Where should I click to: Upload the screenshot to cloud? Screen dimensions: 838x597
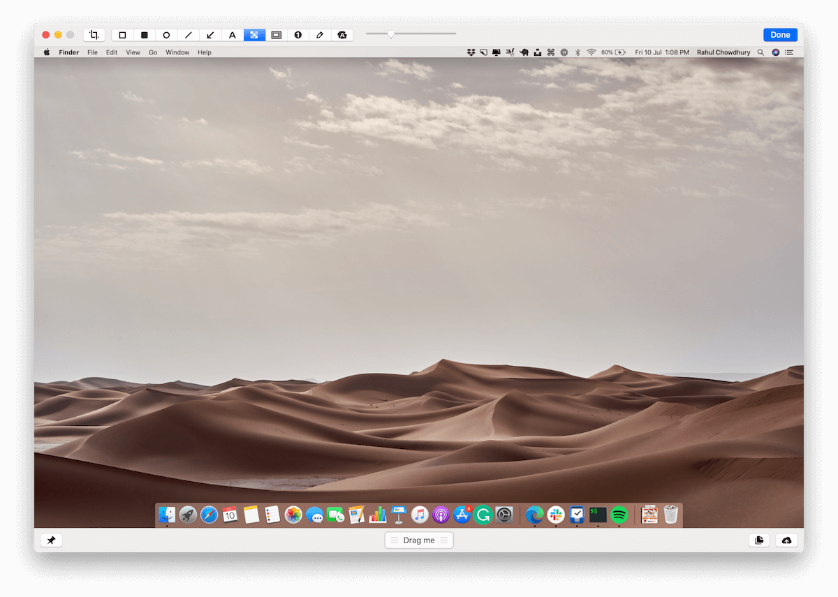tap(786, 540)
